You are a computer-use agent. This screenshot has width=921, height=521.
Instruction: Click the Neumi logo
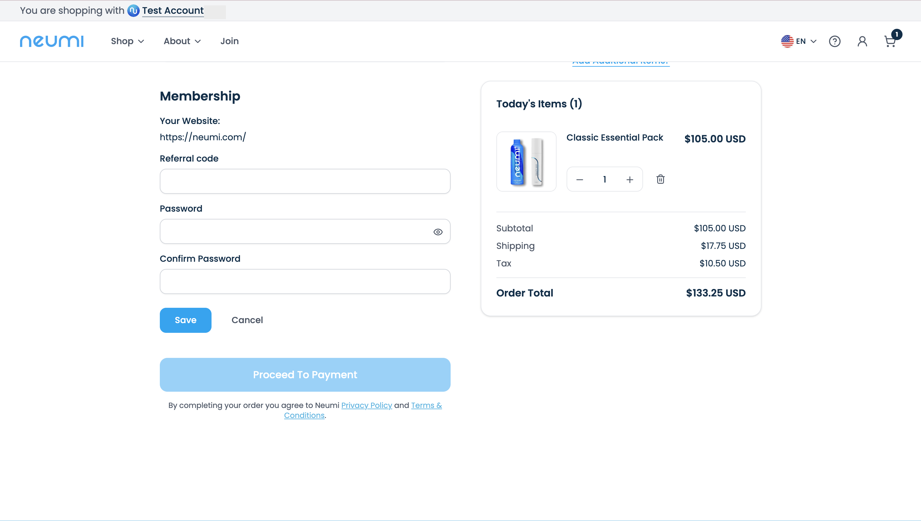tap(52, 41)
